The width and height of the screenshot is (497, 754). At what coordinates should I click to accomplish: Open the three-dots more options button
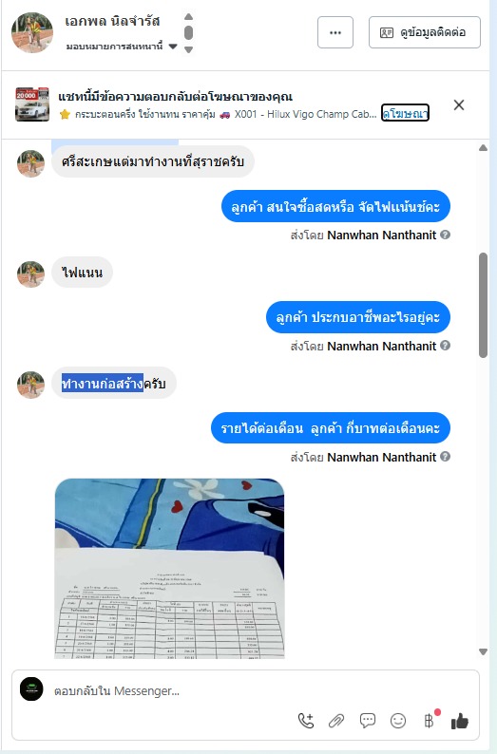(335, 32)
